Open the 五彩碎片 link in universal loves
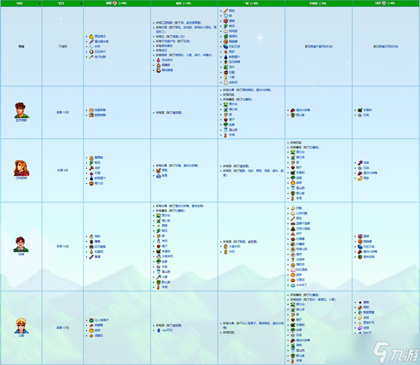The height and width of the screenshot is (365, 420). click(100, 51)
